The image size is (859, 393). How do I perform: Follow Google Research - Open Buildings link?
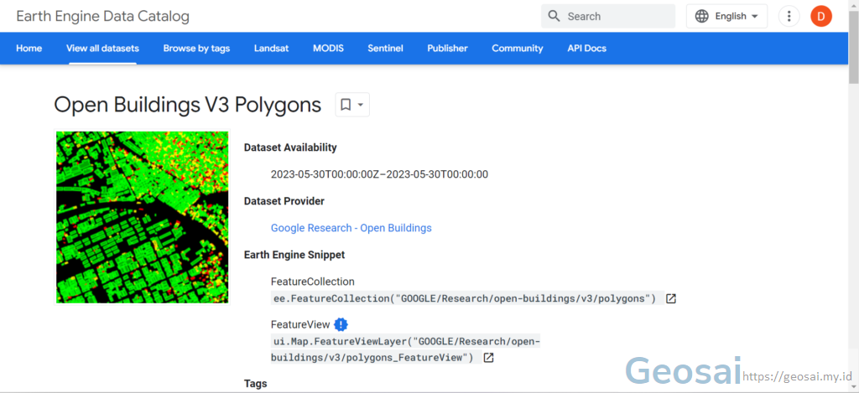351,228
